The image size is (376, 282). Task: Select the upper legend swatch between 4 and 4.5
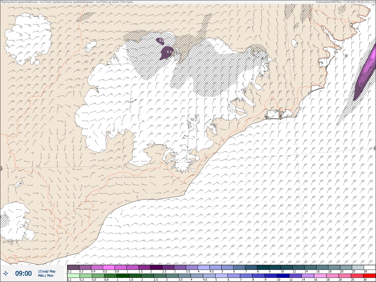[204, 267]
